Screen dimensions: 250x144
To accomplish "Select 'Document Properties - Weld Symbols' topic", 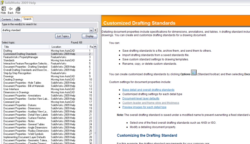I will (x=48, y=134).
